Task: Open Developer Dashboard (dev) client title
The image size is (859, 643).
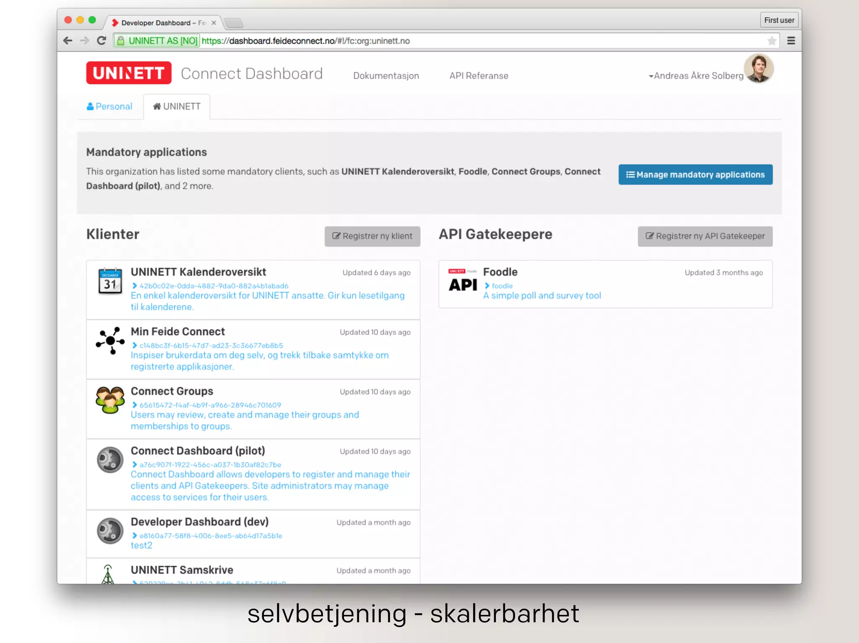Action: (x=200, y=522)
